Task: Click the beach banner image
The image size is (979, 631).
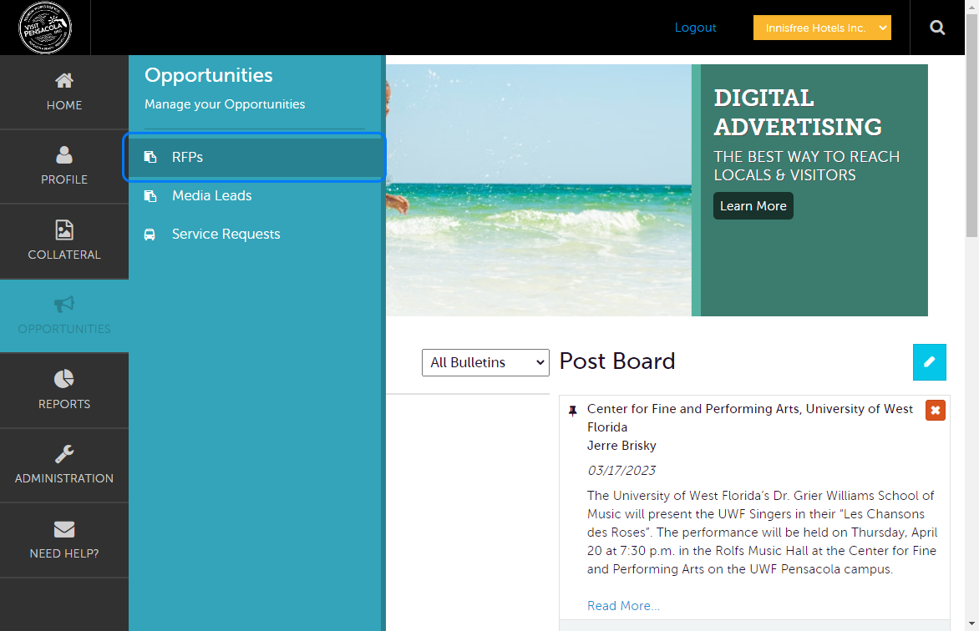Action: (x=539, y=190)
